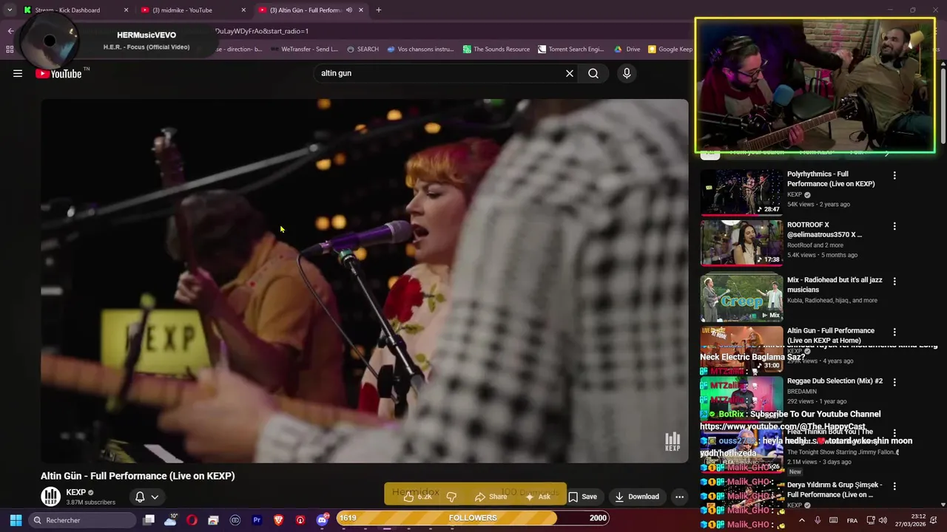Download the video
Viewport: 947px width, 532px height.
(x=637, y=497)
